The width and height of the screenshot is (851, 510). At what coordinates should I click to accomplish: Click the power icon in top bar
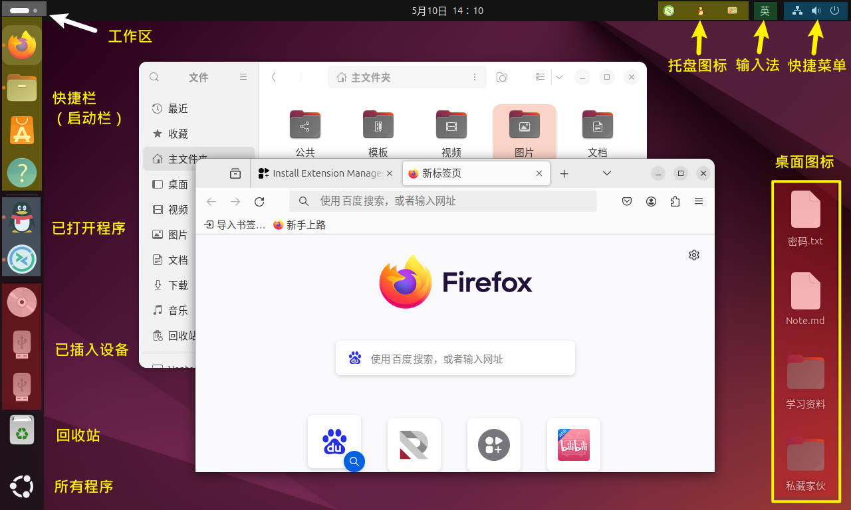835,11
